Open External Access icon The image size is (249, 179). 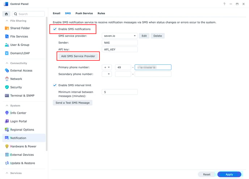7,71
